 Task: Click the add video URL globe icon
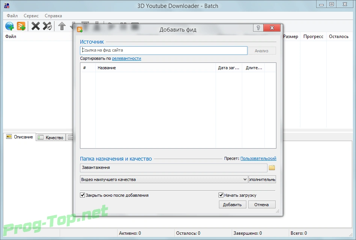[9, 26]
